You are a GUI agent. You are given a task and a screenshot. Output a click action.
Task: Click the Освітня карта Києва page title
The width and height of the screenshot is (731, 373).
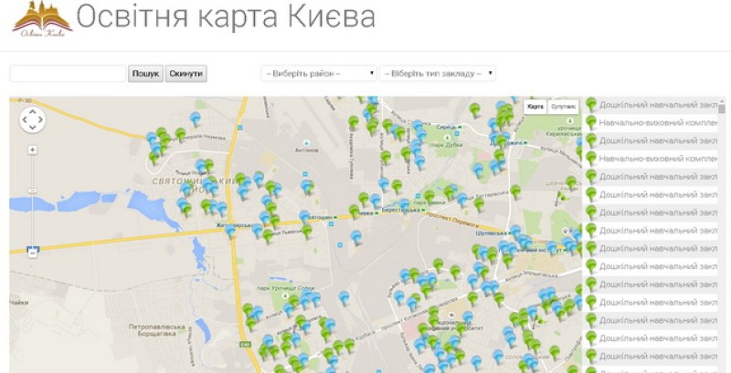tap(226, 16)
